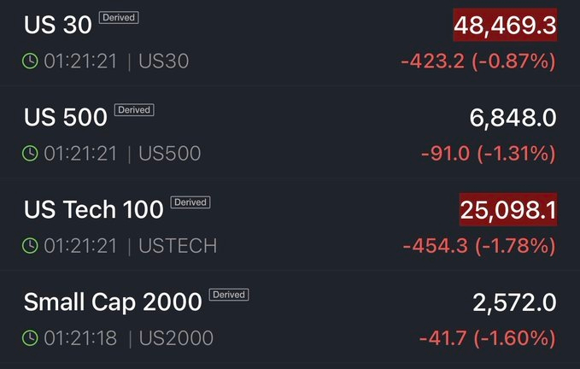Select the 6,848.0 price value
The image size is (580, 369).
pos(513,118)
